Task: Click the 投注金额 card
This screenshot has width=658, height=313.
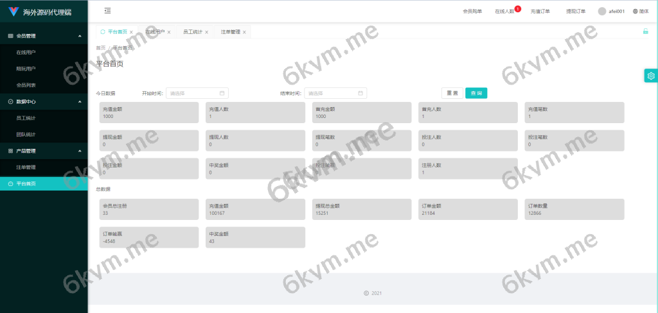Action: click(x=149, y=169)
